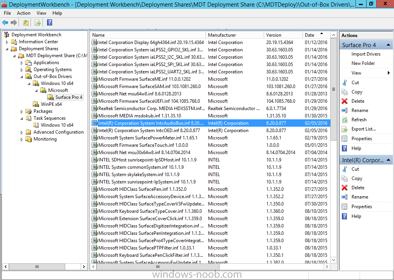The width and height of the screenshot is (394, 280).
Task: Click the red Delete X under Intel(R) Corpor...
Action: [345, 188]
